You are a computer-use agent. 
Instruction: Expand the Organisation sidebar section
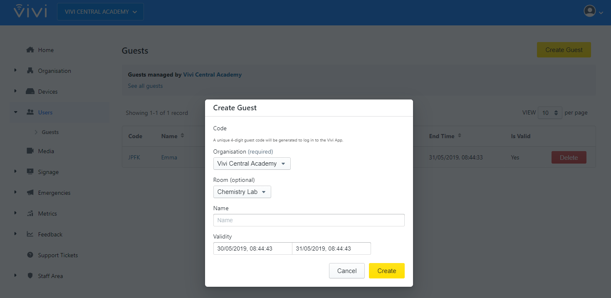[x=15, y=70]
